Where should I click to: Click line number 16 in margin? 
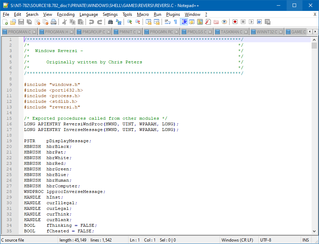coord(9,124)
